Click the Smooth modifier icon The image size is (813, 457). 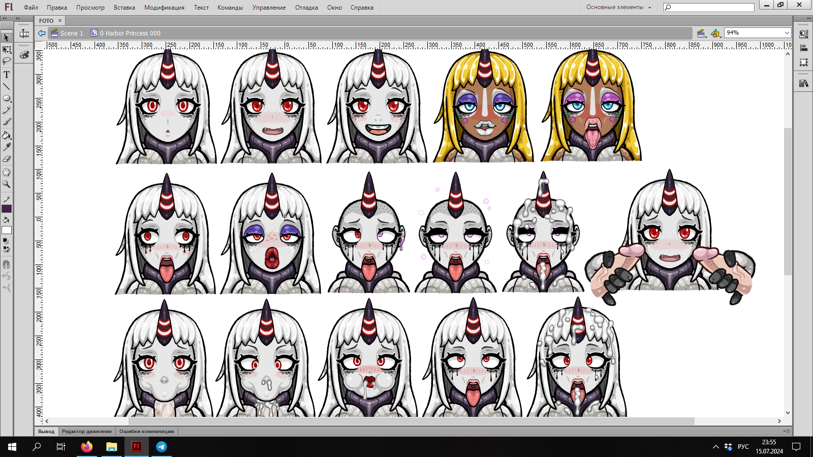pyautogui.click(x=7, y=276)
